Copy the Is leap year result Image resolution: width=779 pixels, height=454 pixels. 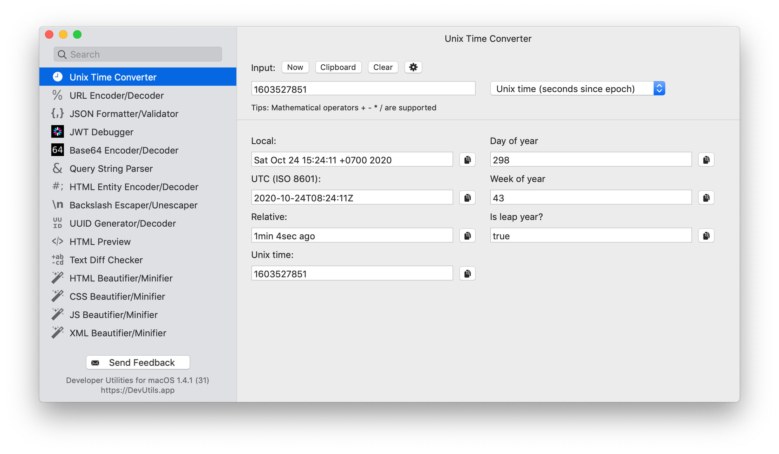[706, 235]
